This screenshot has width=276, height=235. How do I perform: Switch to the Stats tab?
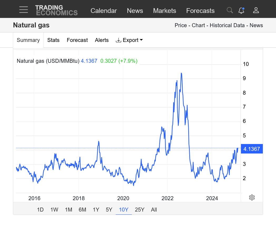pyautogui.click(x=53, y=40)
